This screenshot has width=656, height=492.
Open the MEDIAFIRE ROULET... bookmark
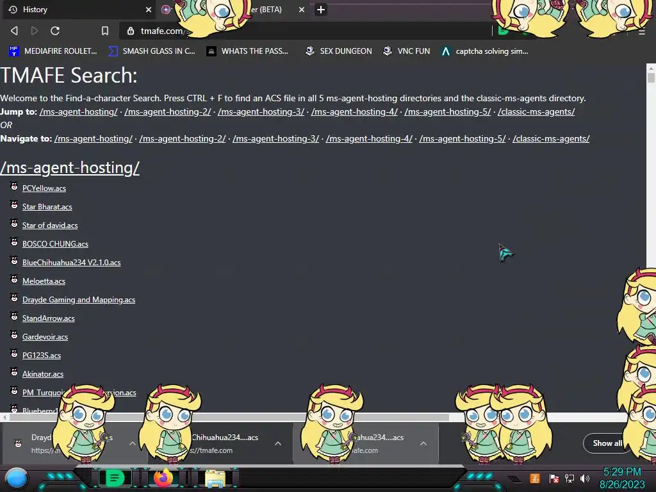point(53,51)
